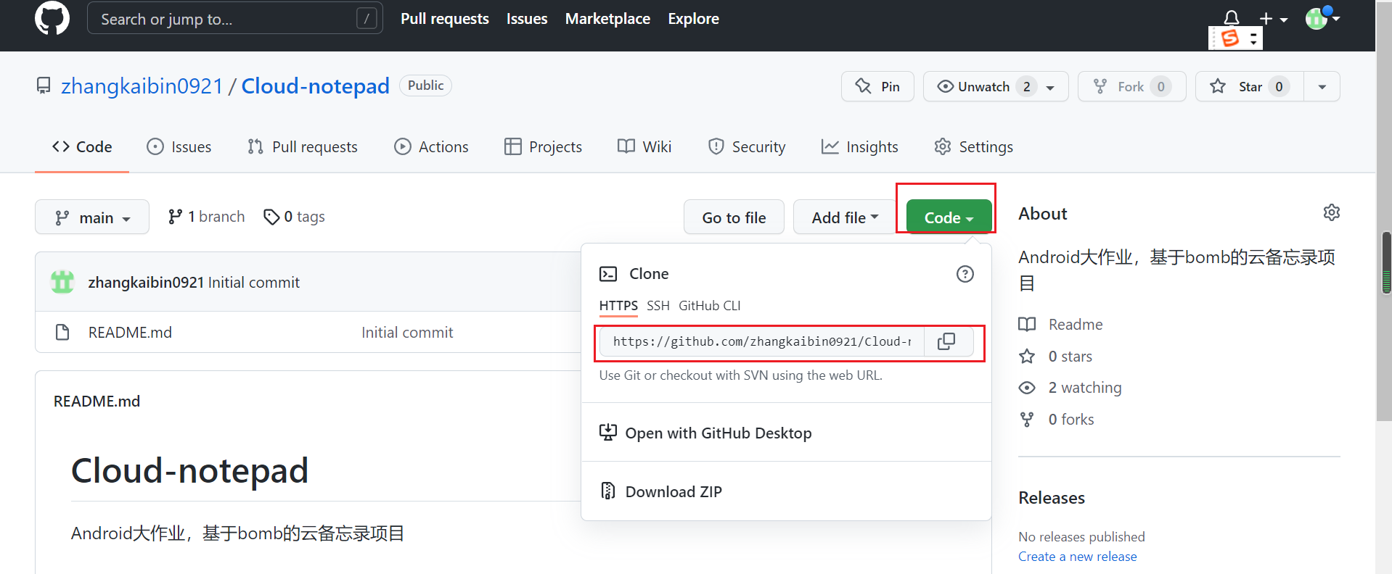Toggle Unwatch on this repository
Screen dimensions: 1392x574
tap(995, 86)
